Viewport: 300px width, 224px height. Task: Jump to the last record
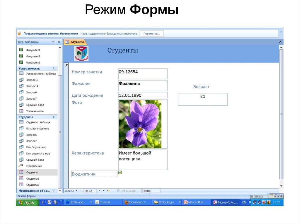click(x=103, y=191)
